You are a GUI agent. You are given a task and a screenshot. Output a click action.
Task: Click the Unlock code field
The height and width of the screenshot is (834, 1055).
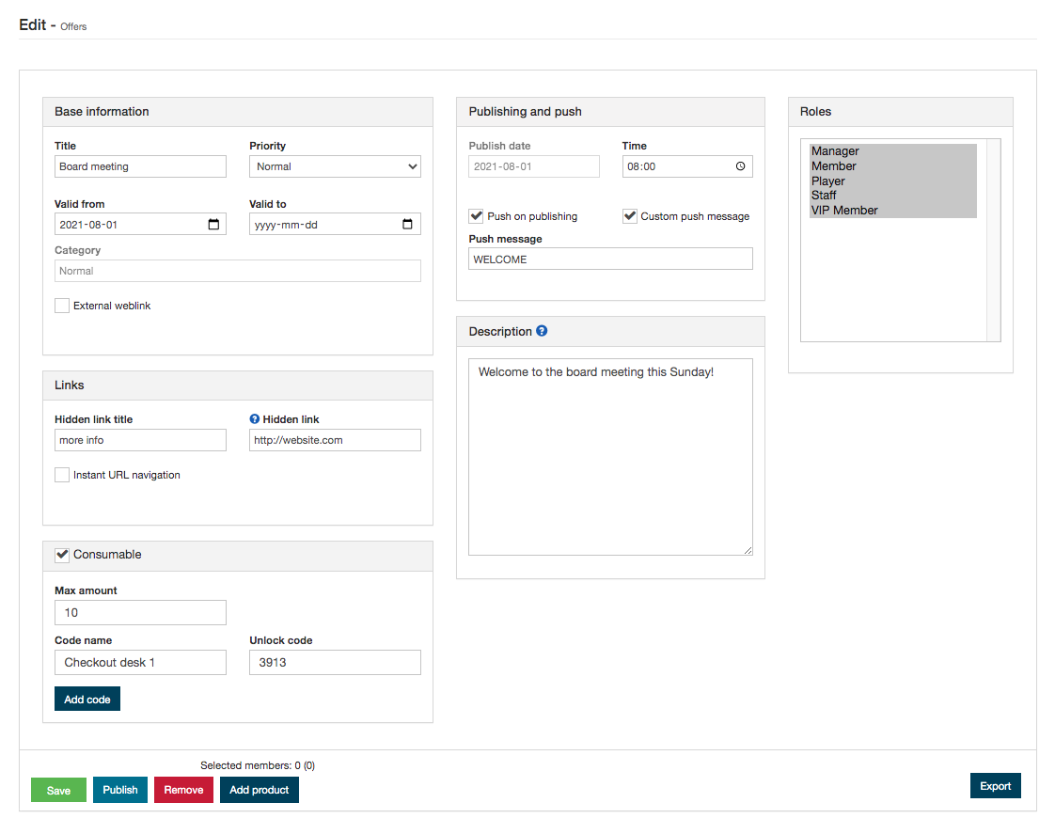point(335,663)
